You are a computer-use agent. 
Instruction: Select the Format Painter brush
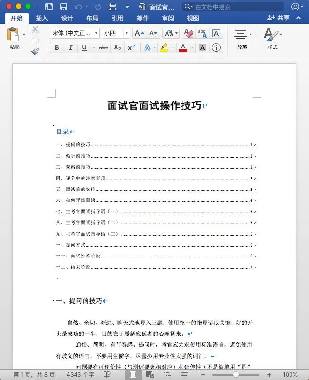click(x=35, y=51)
